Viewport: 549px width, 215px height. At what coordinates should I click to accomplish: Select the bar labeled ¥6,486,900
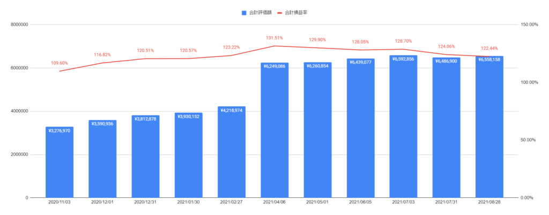447,128
